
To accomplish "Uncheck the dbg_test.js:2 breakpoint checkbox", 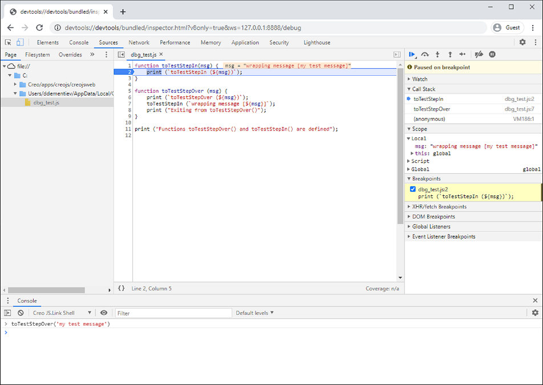I will click(413, 189).
